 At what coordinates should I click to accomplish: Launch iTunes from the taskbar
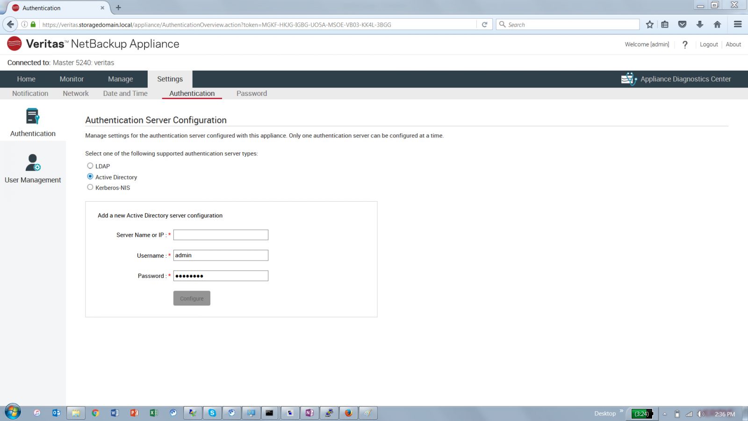[x=37, y=413]
